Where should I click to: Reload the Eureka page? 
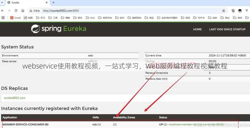point(16,11)
